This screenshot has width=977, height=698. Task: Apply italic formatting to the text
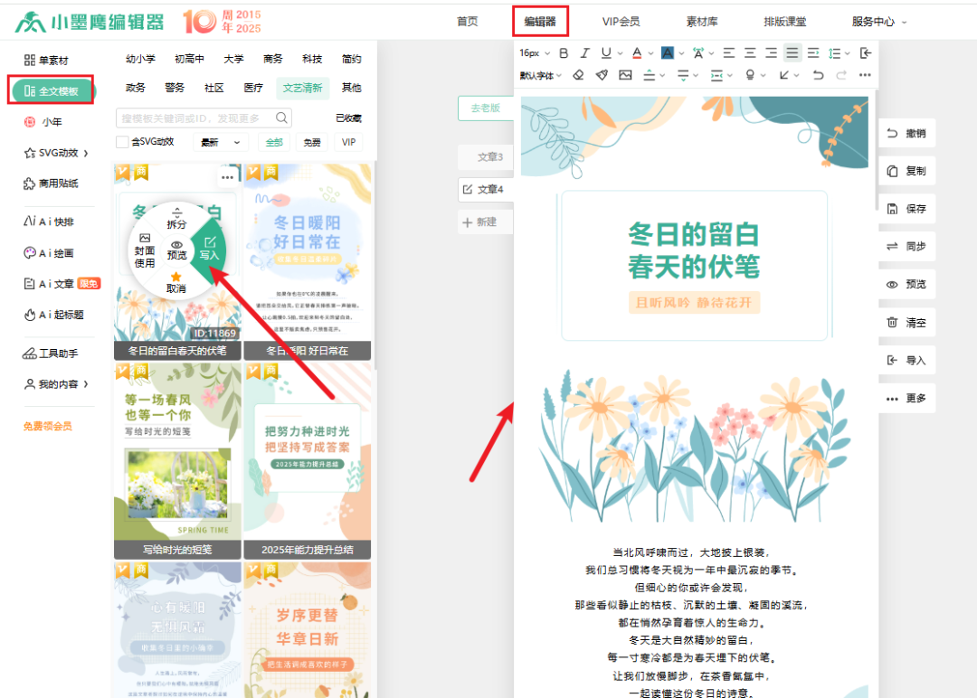coord(585,53)
